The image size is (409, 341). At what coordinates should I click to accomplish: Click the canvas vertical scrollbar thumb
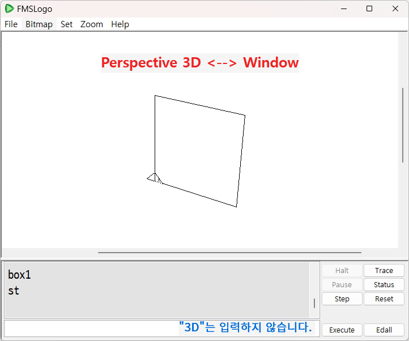click(x=403, y=125)
